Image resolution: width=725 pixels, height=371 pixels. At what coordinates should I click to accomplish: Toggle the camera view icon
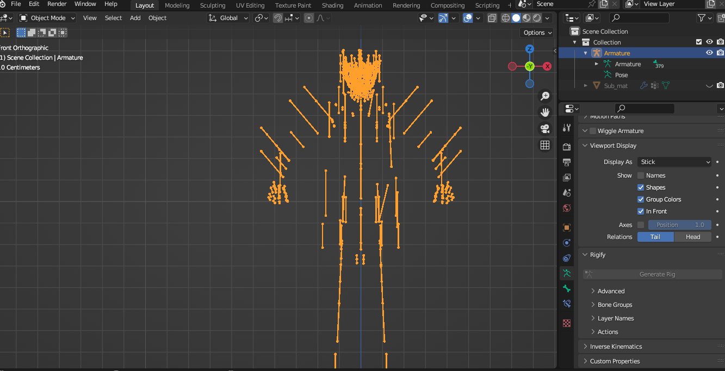545,129
